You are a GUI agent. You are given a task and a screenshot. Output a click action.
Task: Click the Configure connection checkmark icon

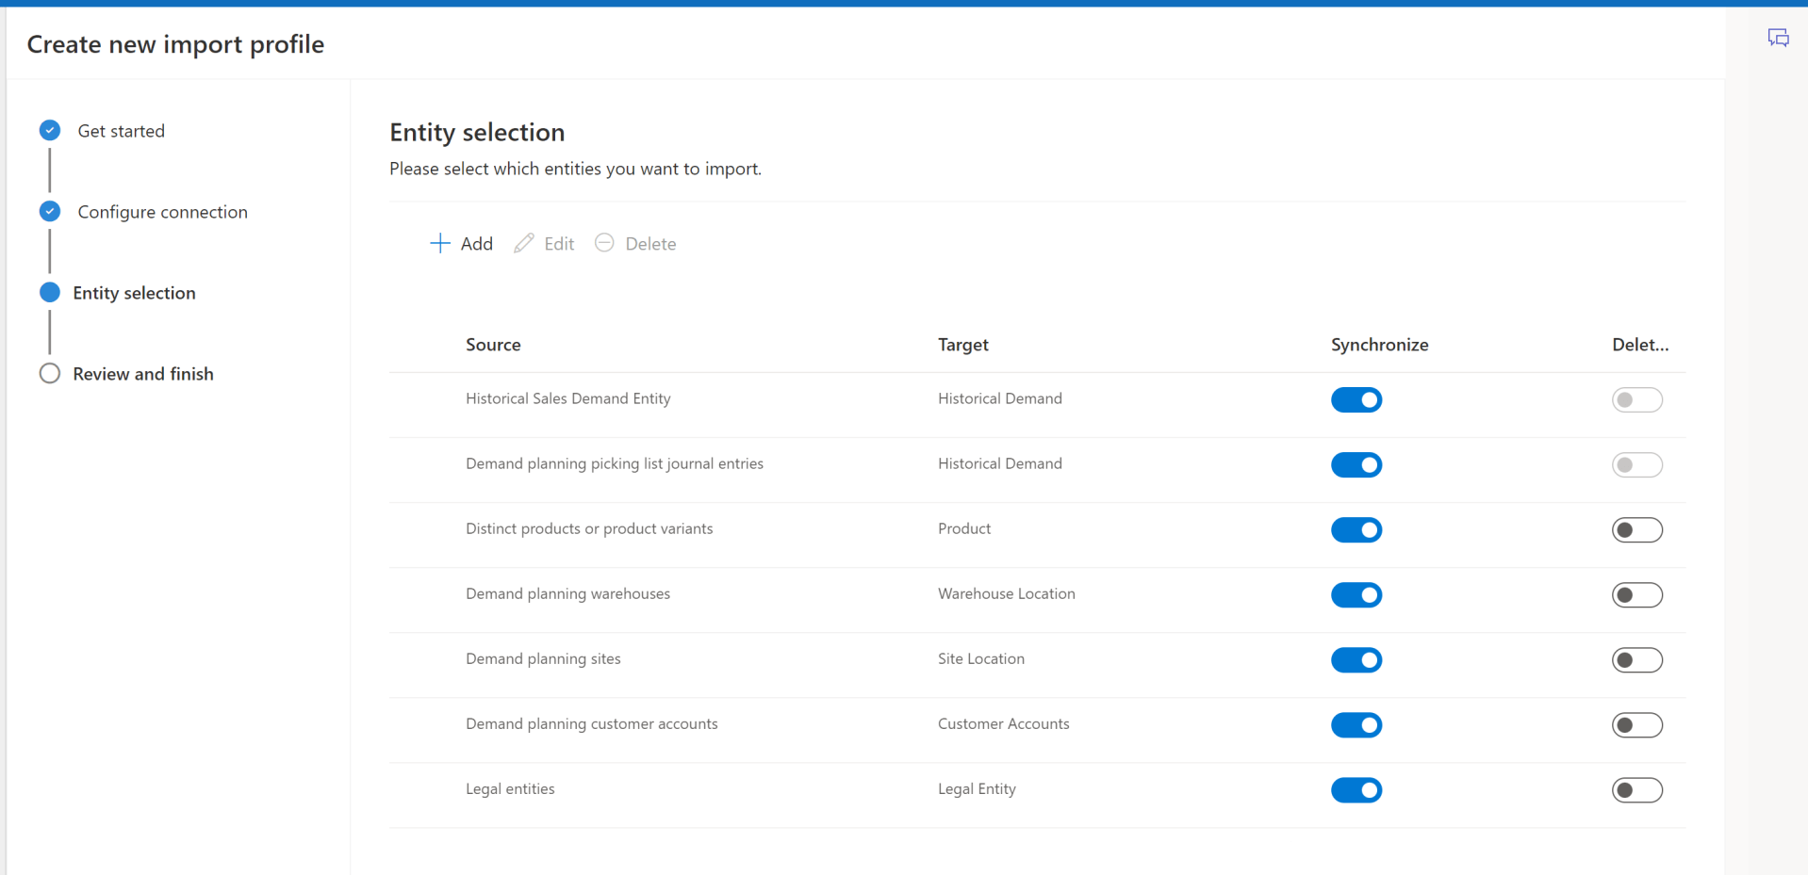(x=50, y=212)
